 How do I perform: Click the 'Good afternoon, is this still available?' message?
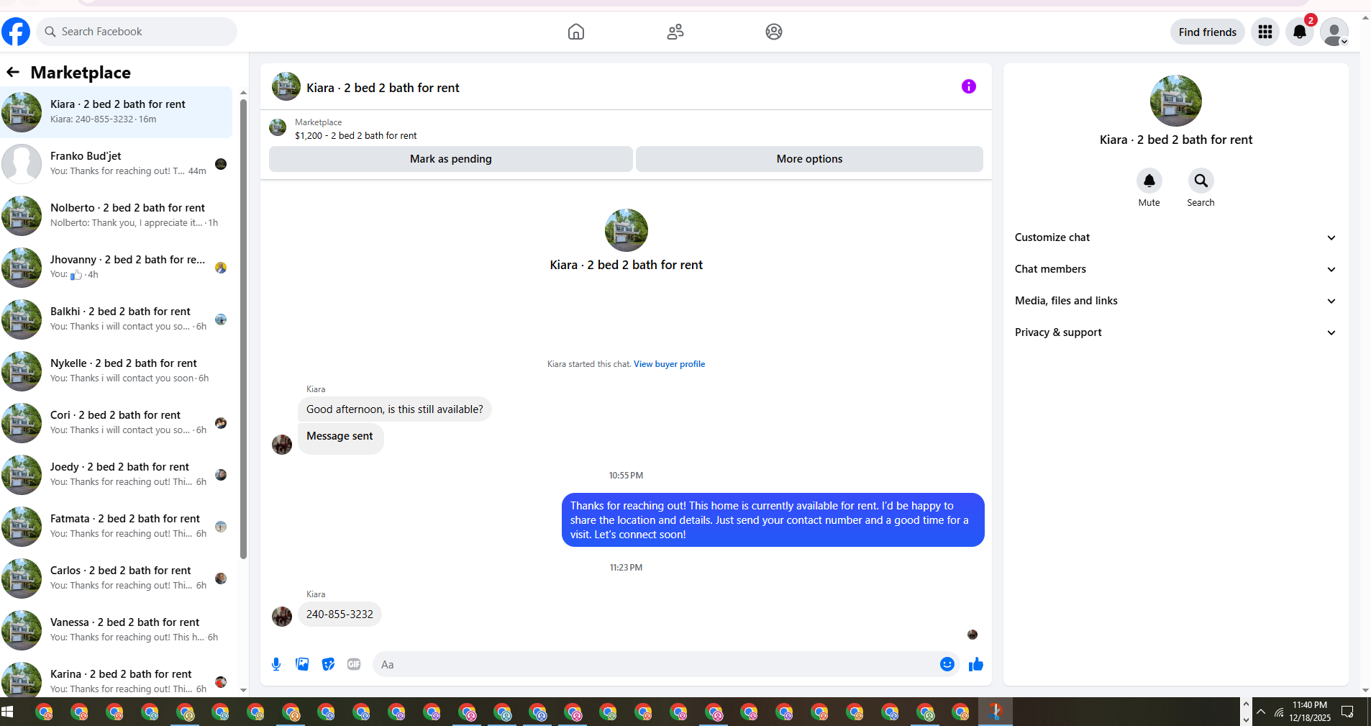[395, 409]
